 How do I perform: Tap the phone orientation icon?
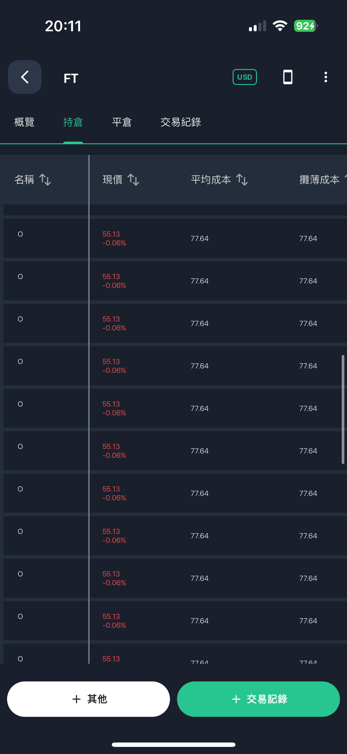click(288, 77)
